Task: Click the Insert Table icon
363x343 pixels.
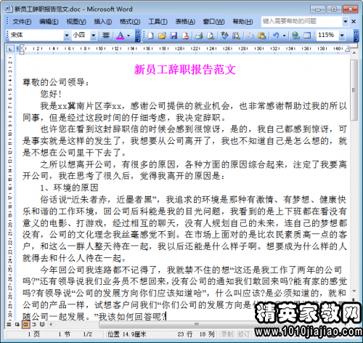Action: pos(307,36)
